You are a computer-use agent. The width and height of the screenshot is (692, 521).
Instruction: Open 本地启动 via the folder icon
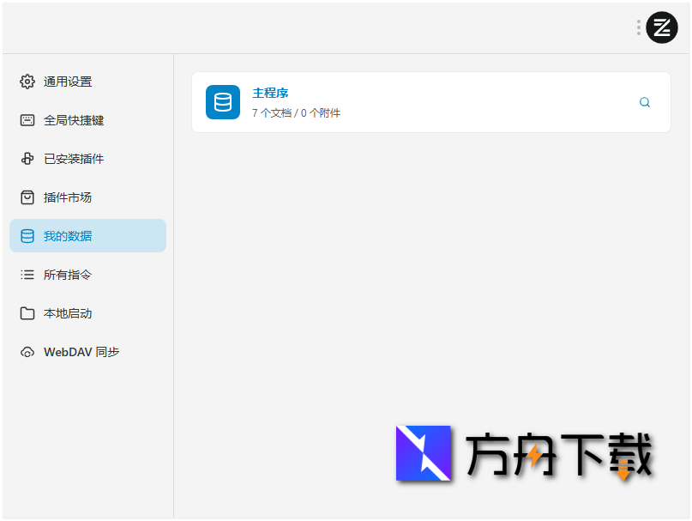(27, 312)
